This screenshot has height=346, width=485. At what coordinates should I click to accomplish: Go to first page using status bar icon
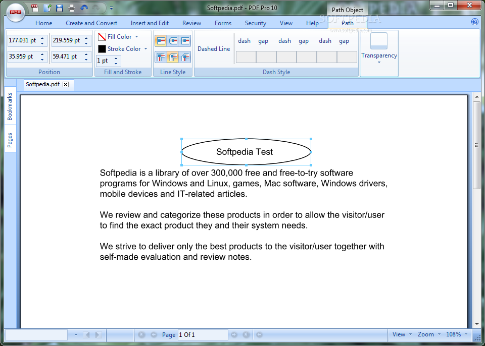tap(141, 334)
